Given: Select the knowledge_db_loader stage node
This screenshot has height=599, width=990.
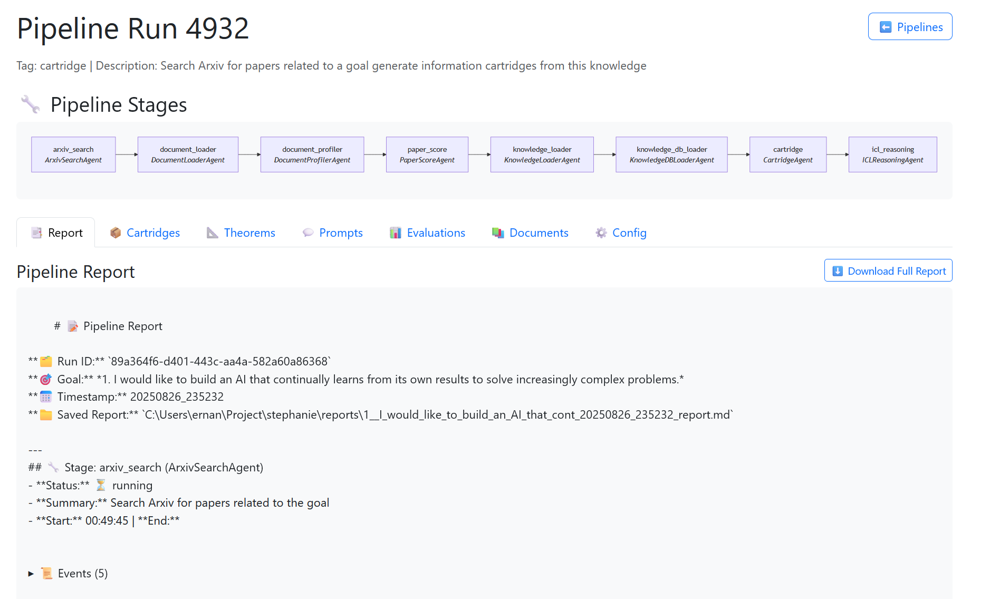Looking at the screenshot, I should [671, 154].
